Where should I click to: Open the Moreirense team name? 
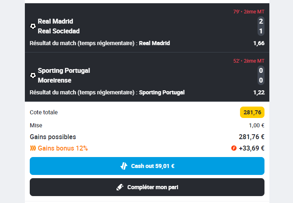[x=55, y=80]
